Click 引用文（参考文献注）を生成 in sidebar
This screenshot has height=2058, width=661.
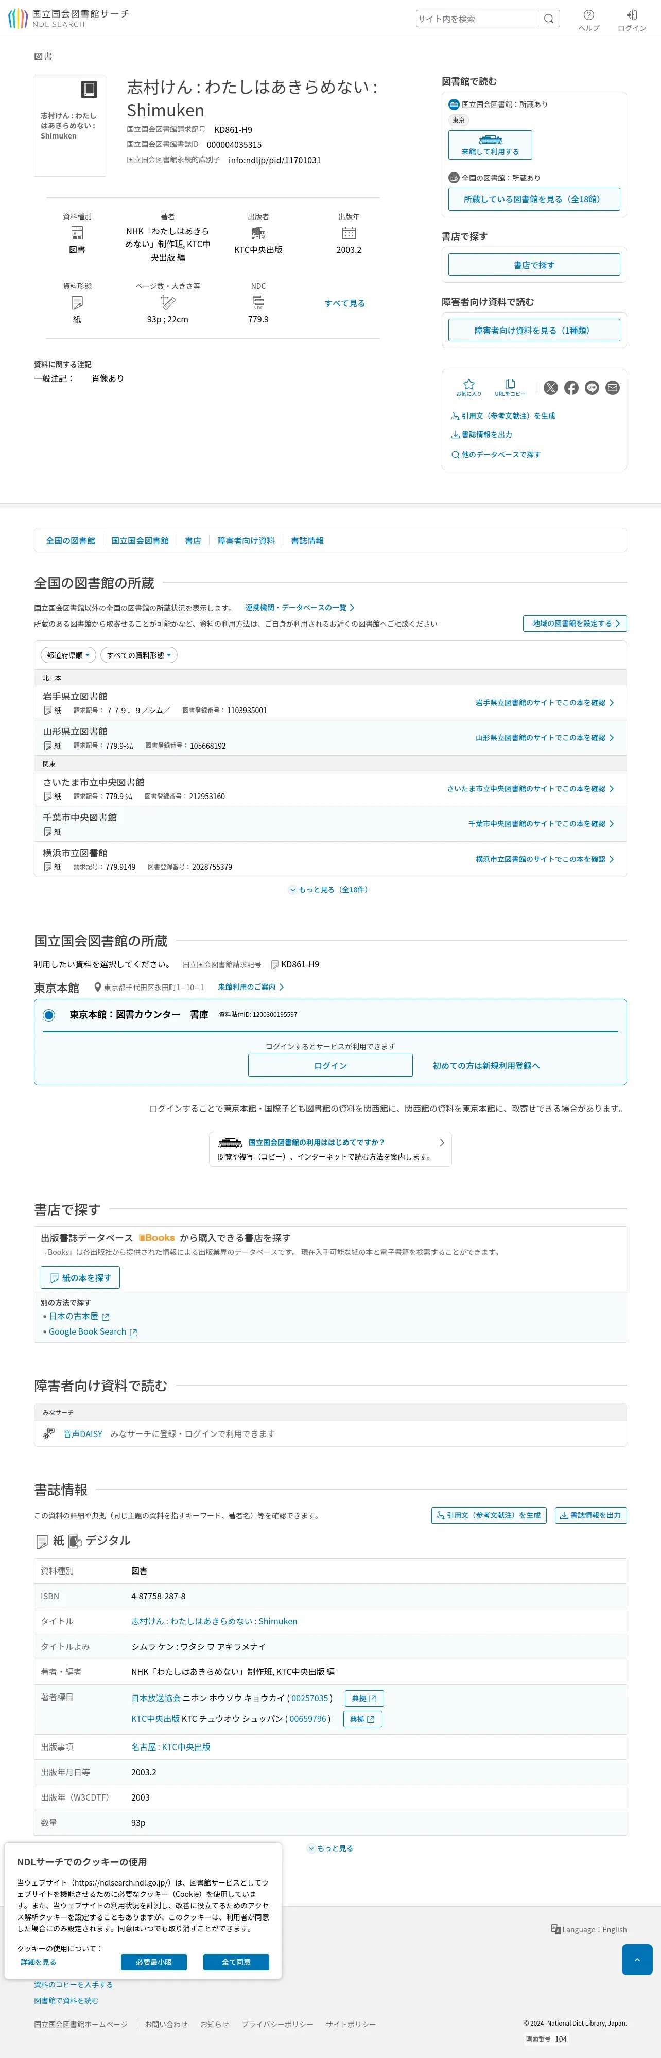(503, 416)
